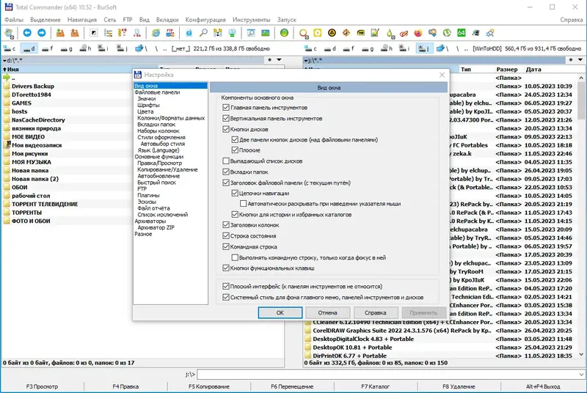Click the green 64 toolbar icon

coord(462,33)
